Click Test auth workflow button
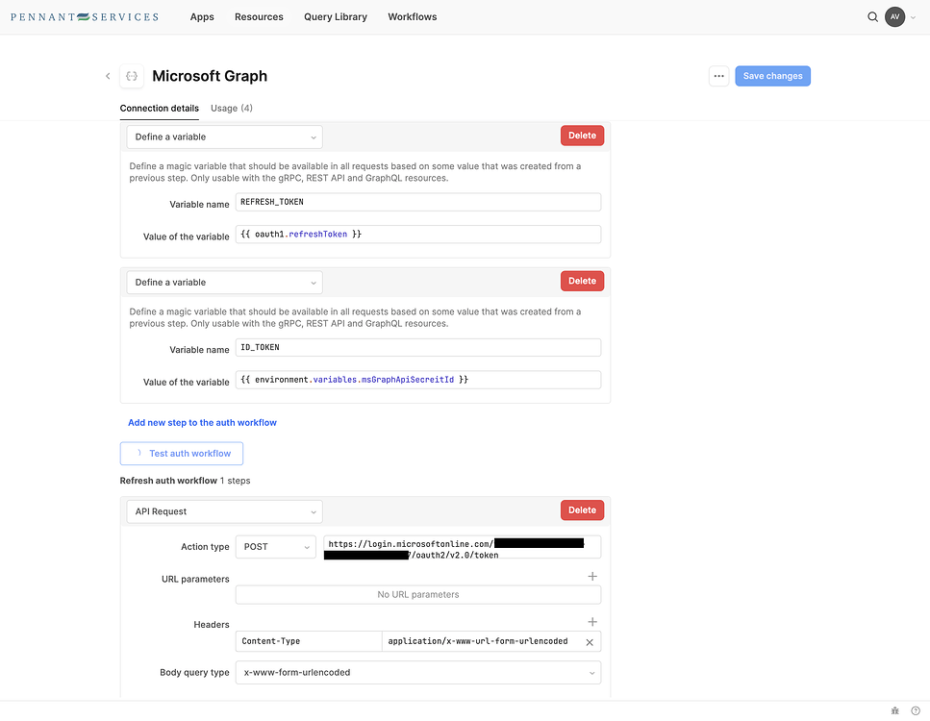The image size is (930, 721). pos(182,453)
